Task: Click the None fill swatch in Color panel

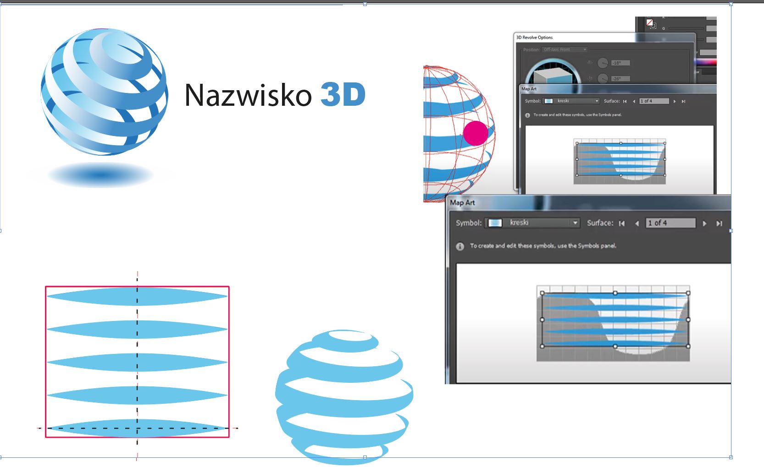Action: pos(650,22)
